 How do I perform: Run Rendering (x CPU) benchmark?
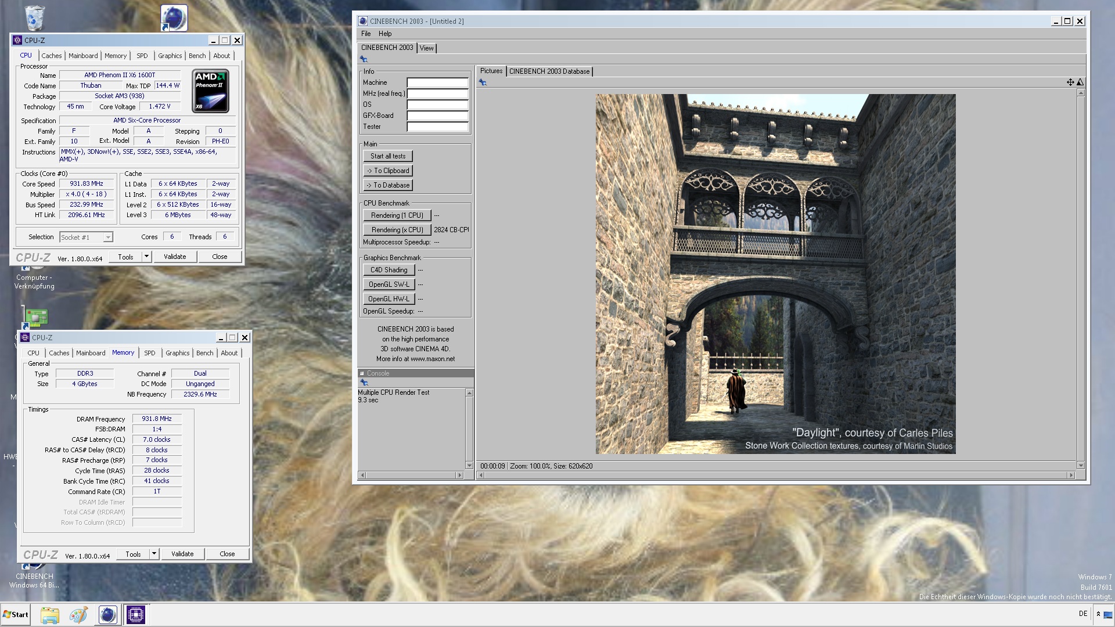[397, 230]
